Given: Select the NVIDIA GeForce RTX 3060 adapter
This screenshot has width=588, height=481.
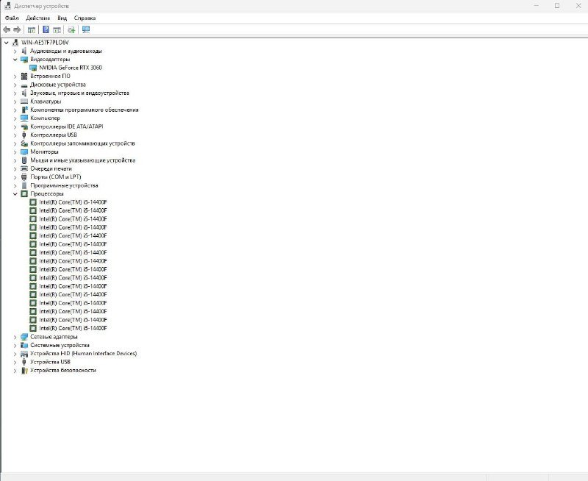Looking at the screenshot, I should coord(71,68).
